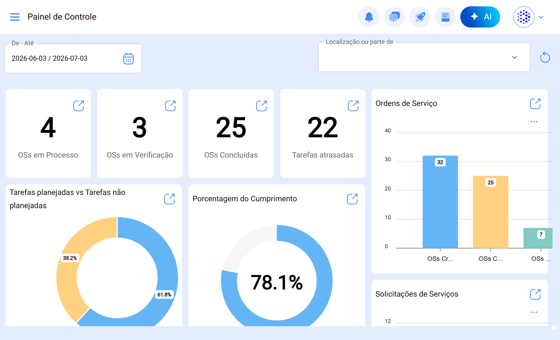Open the chat messages icon
The image size is (560, 340).
395,17
